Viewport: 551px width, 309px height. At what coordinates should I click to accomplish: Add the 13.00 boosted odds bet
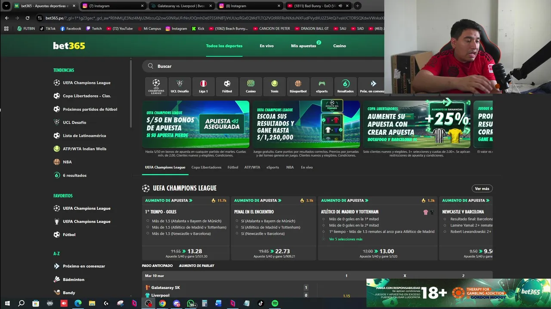378,253
